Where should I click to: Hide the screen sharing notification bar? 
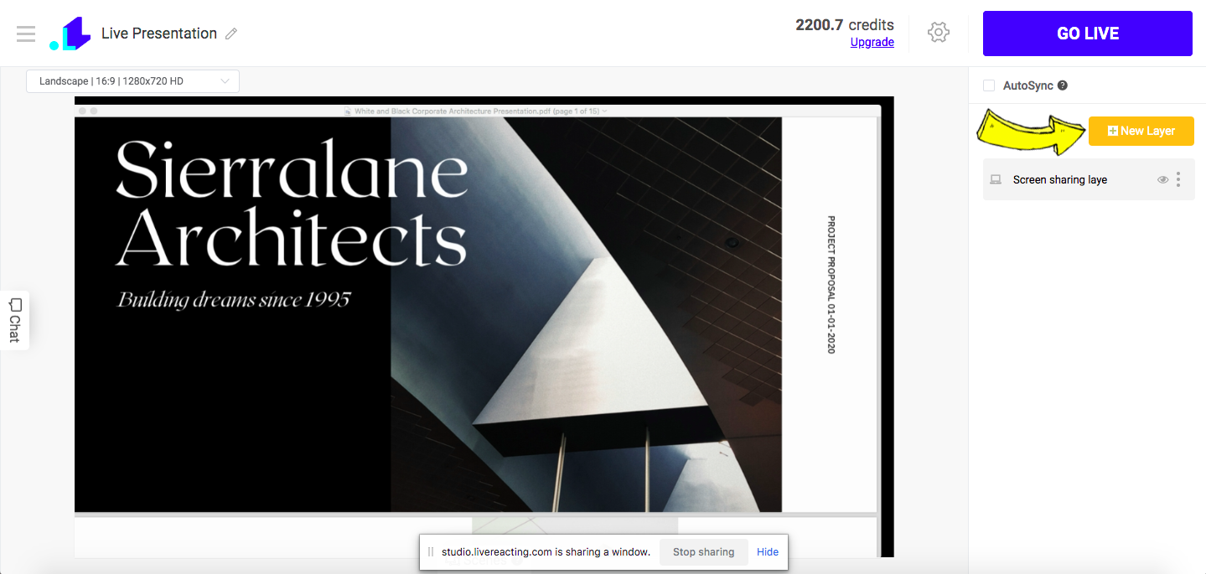point(768,552)
